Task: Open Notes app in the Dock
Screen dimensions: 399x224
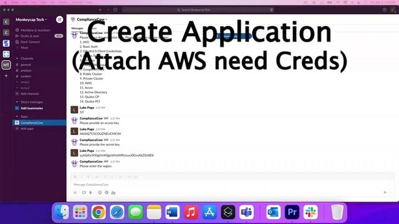Action: click(x=154, y=212)
